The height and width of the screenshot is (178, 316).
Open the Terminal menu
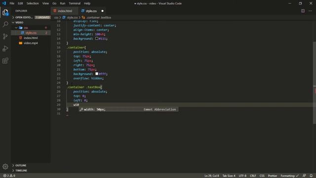pyautogui.click(x=75, y=3)
